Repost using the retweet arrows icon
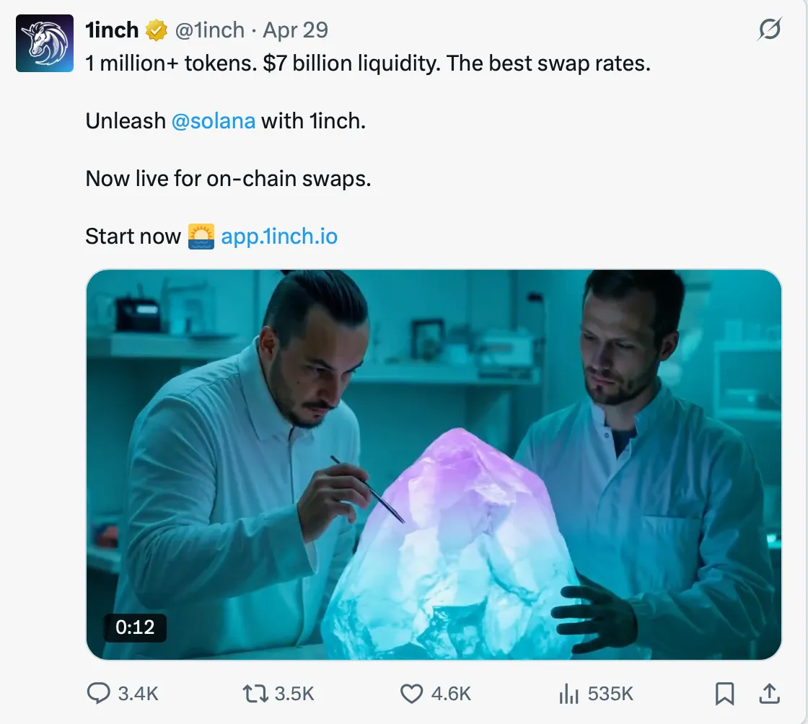 point(255,694)
